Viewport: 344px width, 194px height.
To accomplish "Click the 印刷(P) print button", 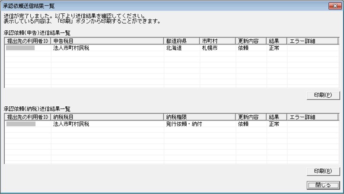I will [323, 95].
